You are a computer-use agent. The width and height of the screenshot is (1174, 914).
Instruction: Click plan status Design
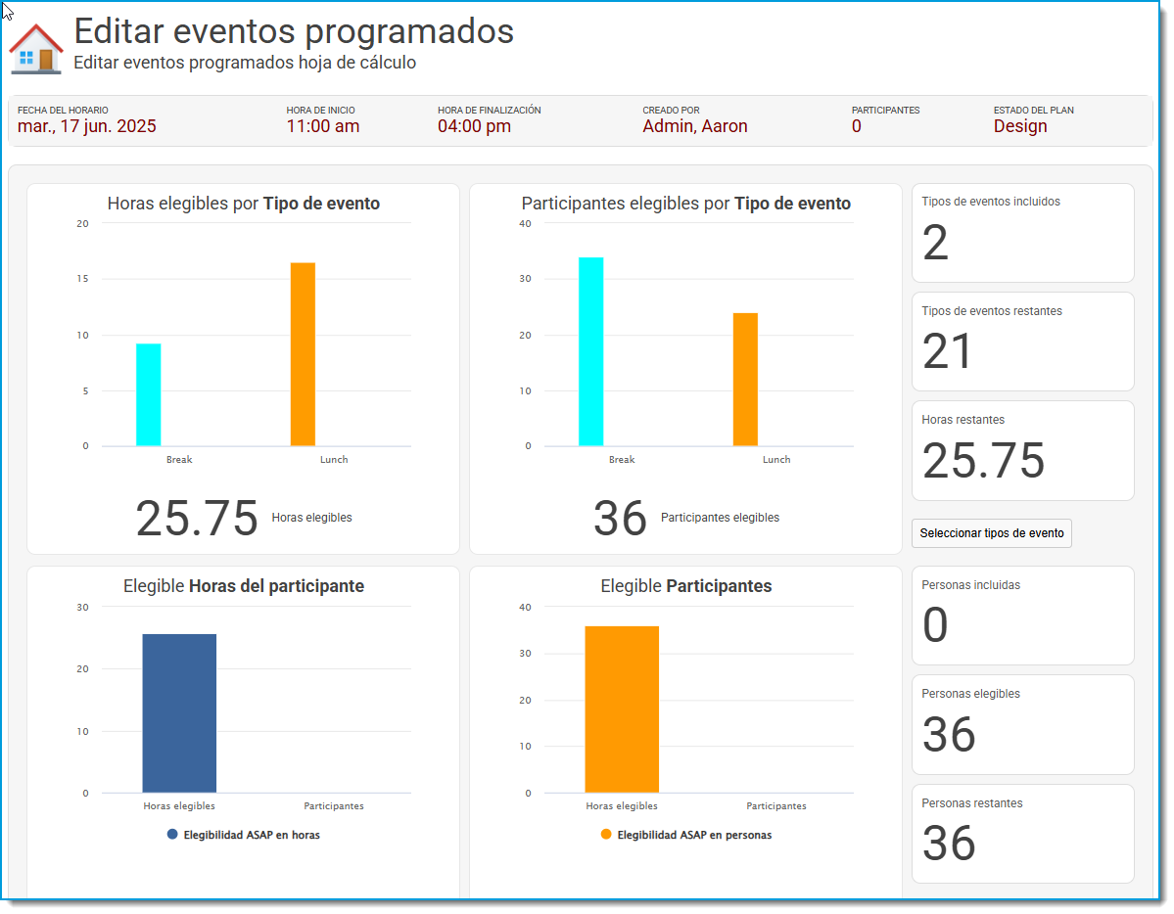point(1019,126)
